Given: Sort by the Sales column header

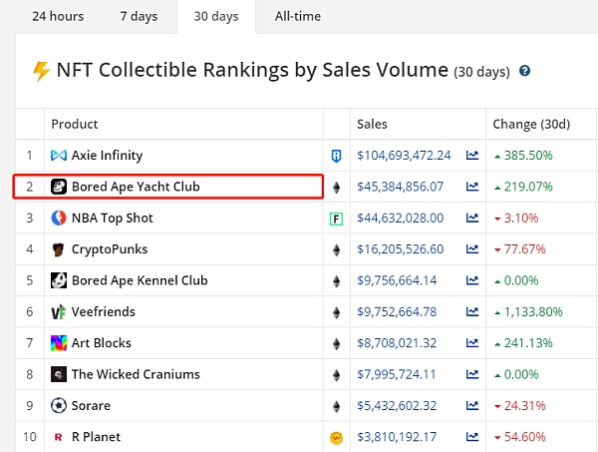Looking at the screenshot, I should [x=373, y=124].
